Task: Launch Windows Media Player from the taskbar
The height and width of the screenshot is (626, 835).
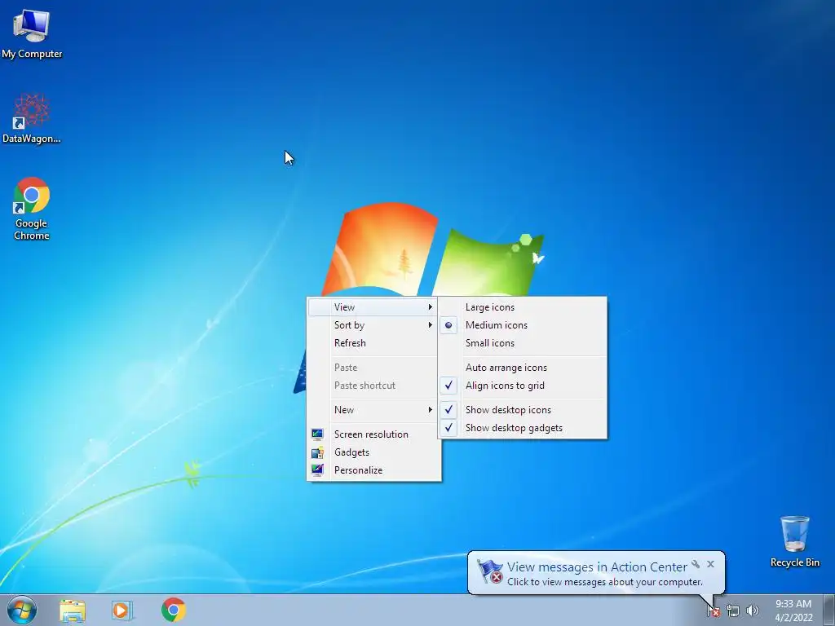Action: pyautogui.click(x=121, y=611)
